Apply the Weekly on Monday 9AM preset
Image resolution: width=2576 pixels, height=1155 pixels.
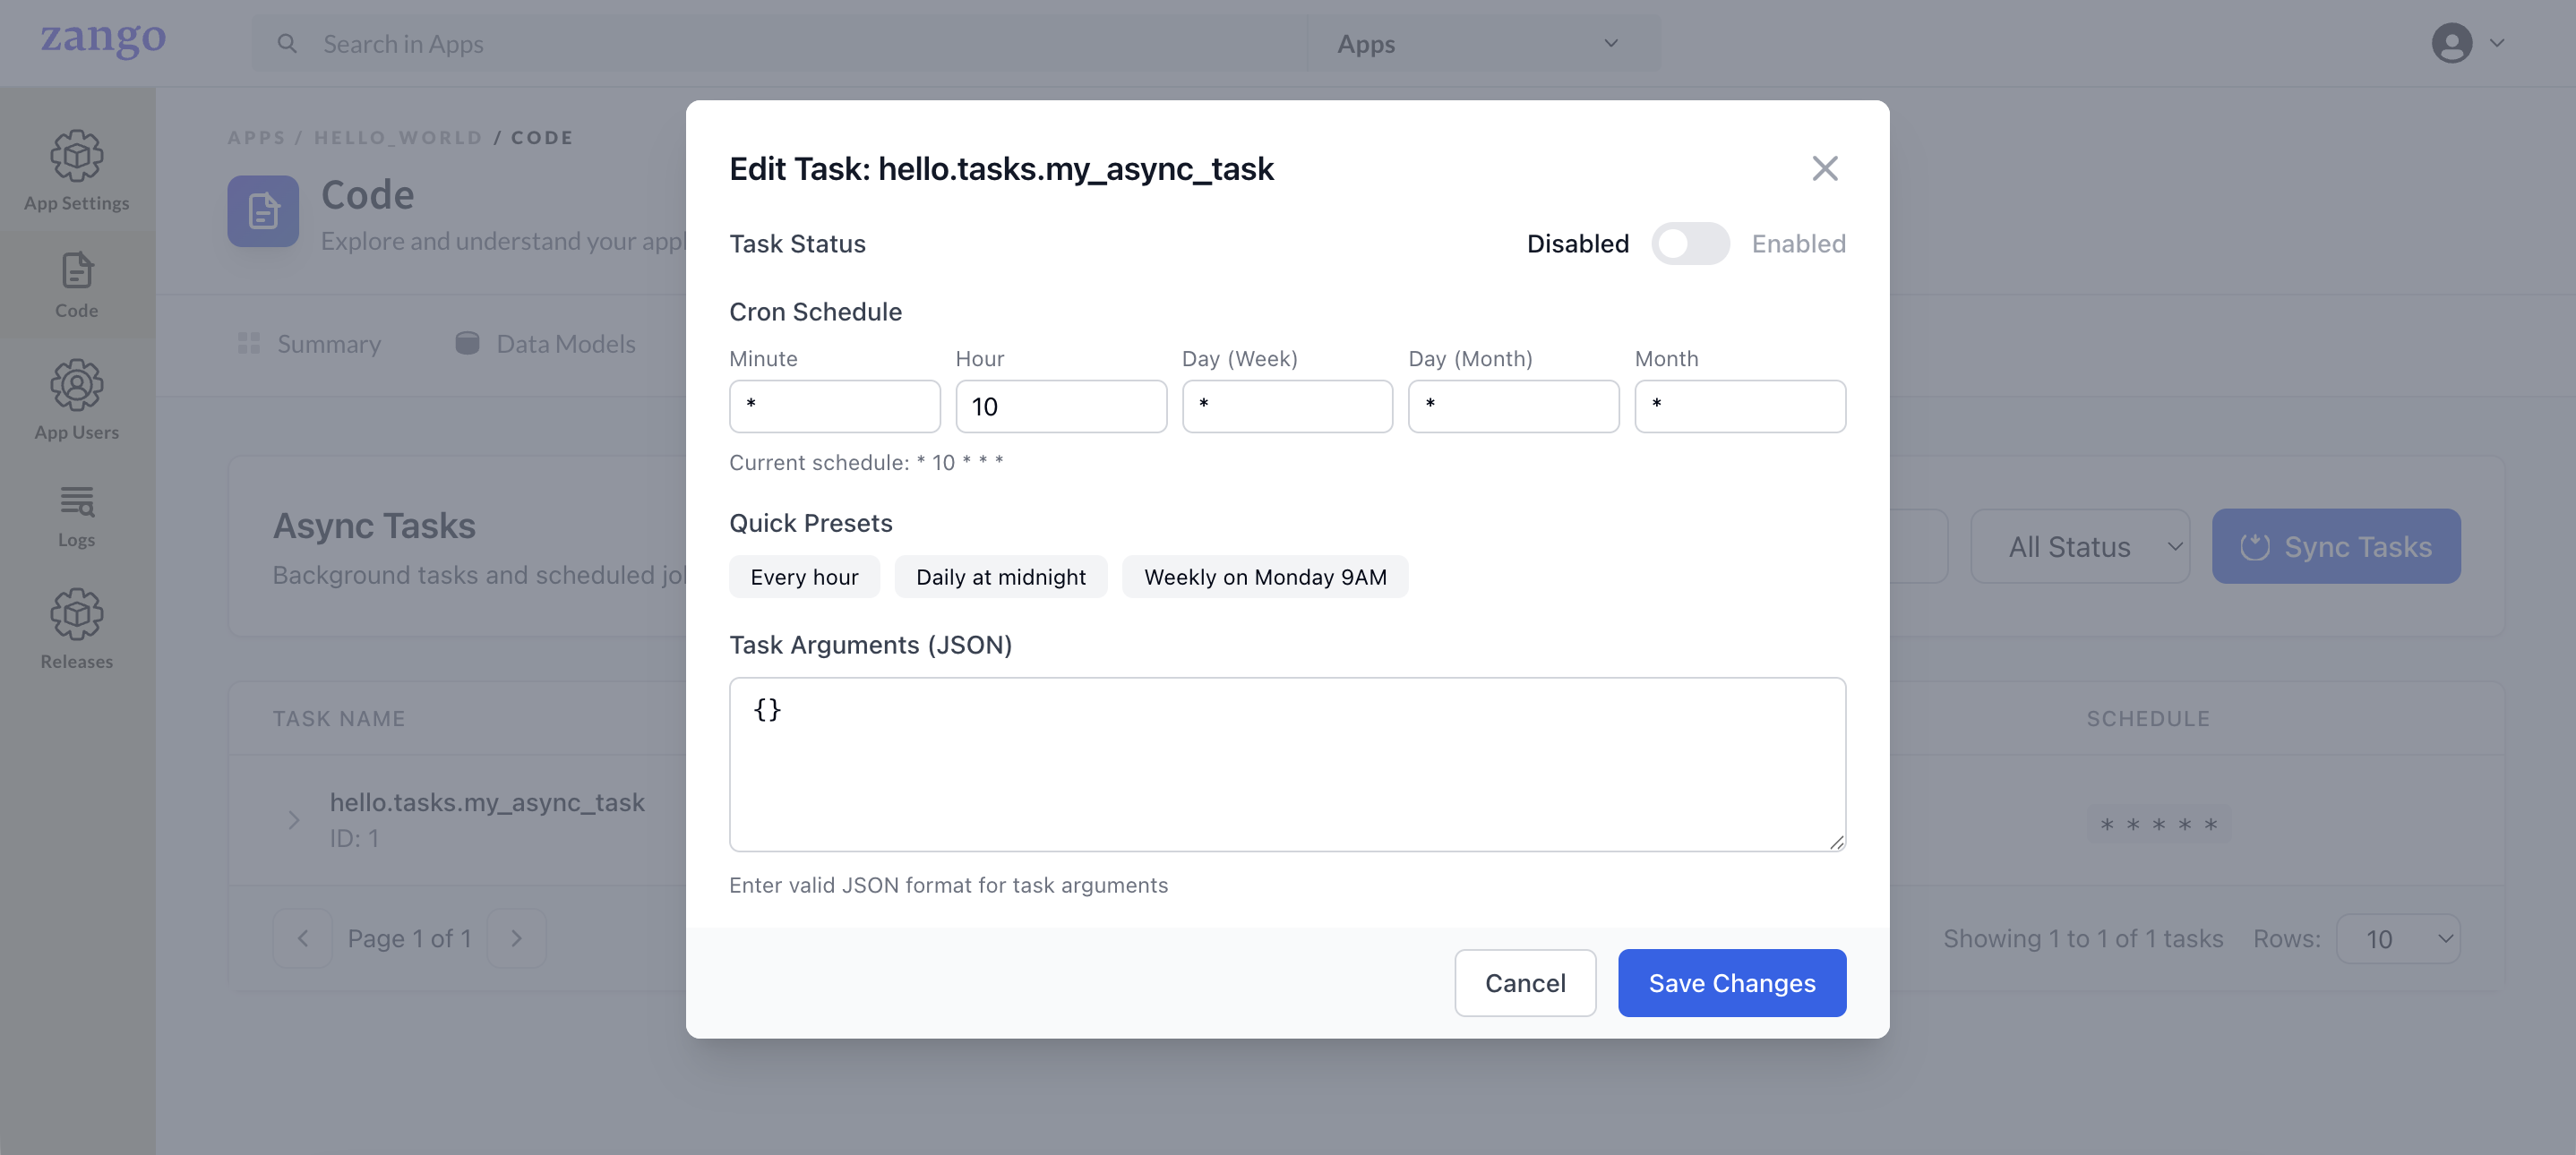pos(1265,577)
